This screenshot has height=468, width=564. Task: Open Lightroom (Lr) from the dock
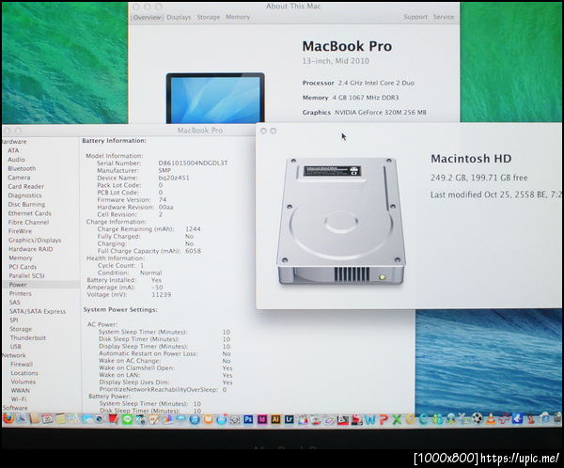pyautogui.click(x=290, y=419)
